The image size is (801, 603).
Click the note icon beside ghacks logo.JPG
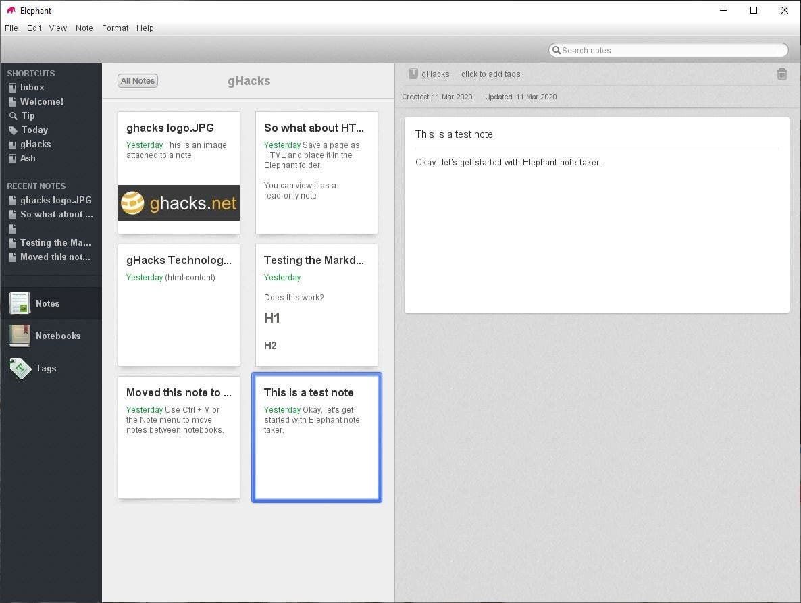(x=13, y=201)
